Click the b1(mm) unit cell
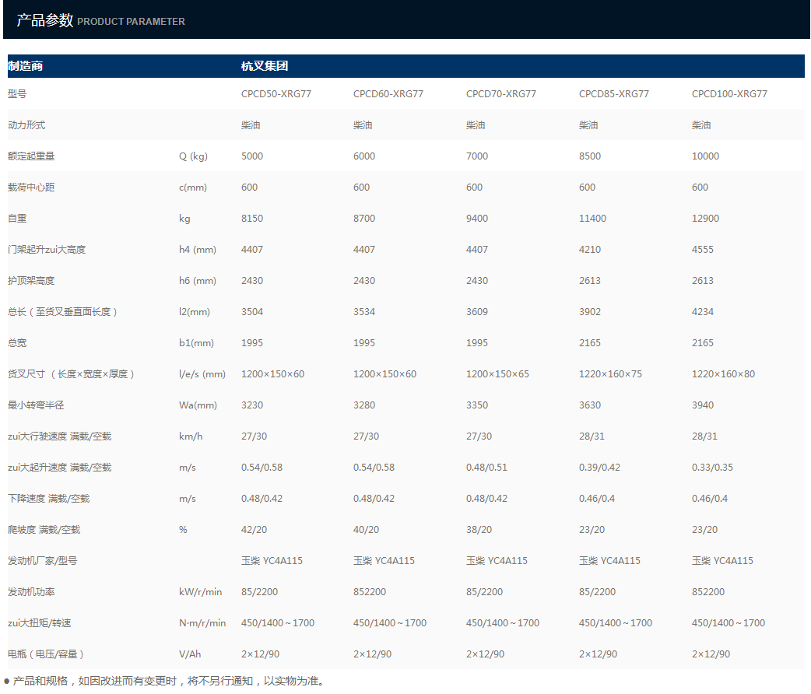The image size is (811, 694). click(197, 343)
